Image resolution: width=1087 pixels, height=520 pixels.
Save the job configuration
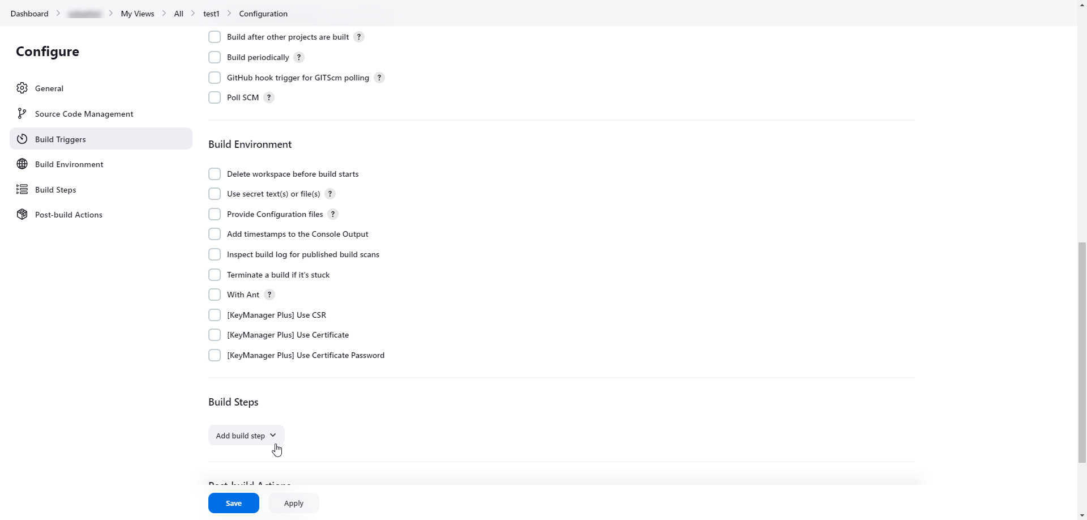(x=233, y=503)
